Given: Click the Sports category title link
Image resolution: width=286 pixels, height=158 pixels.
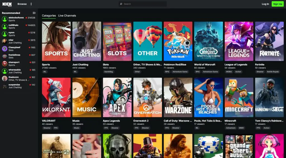Looking at the screenshot, I should pyautogui.click(x=46, y=64).
